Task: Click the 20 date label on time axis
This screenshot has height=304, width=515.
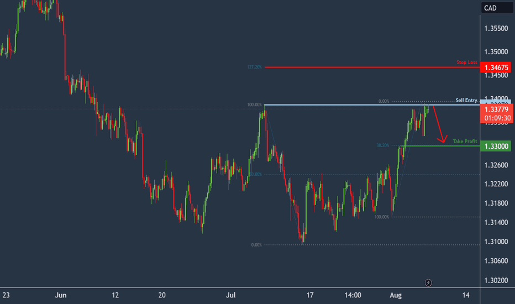Action: click(162, 295)
